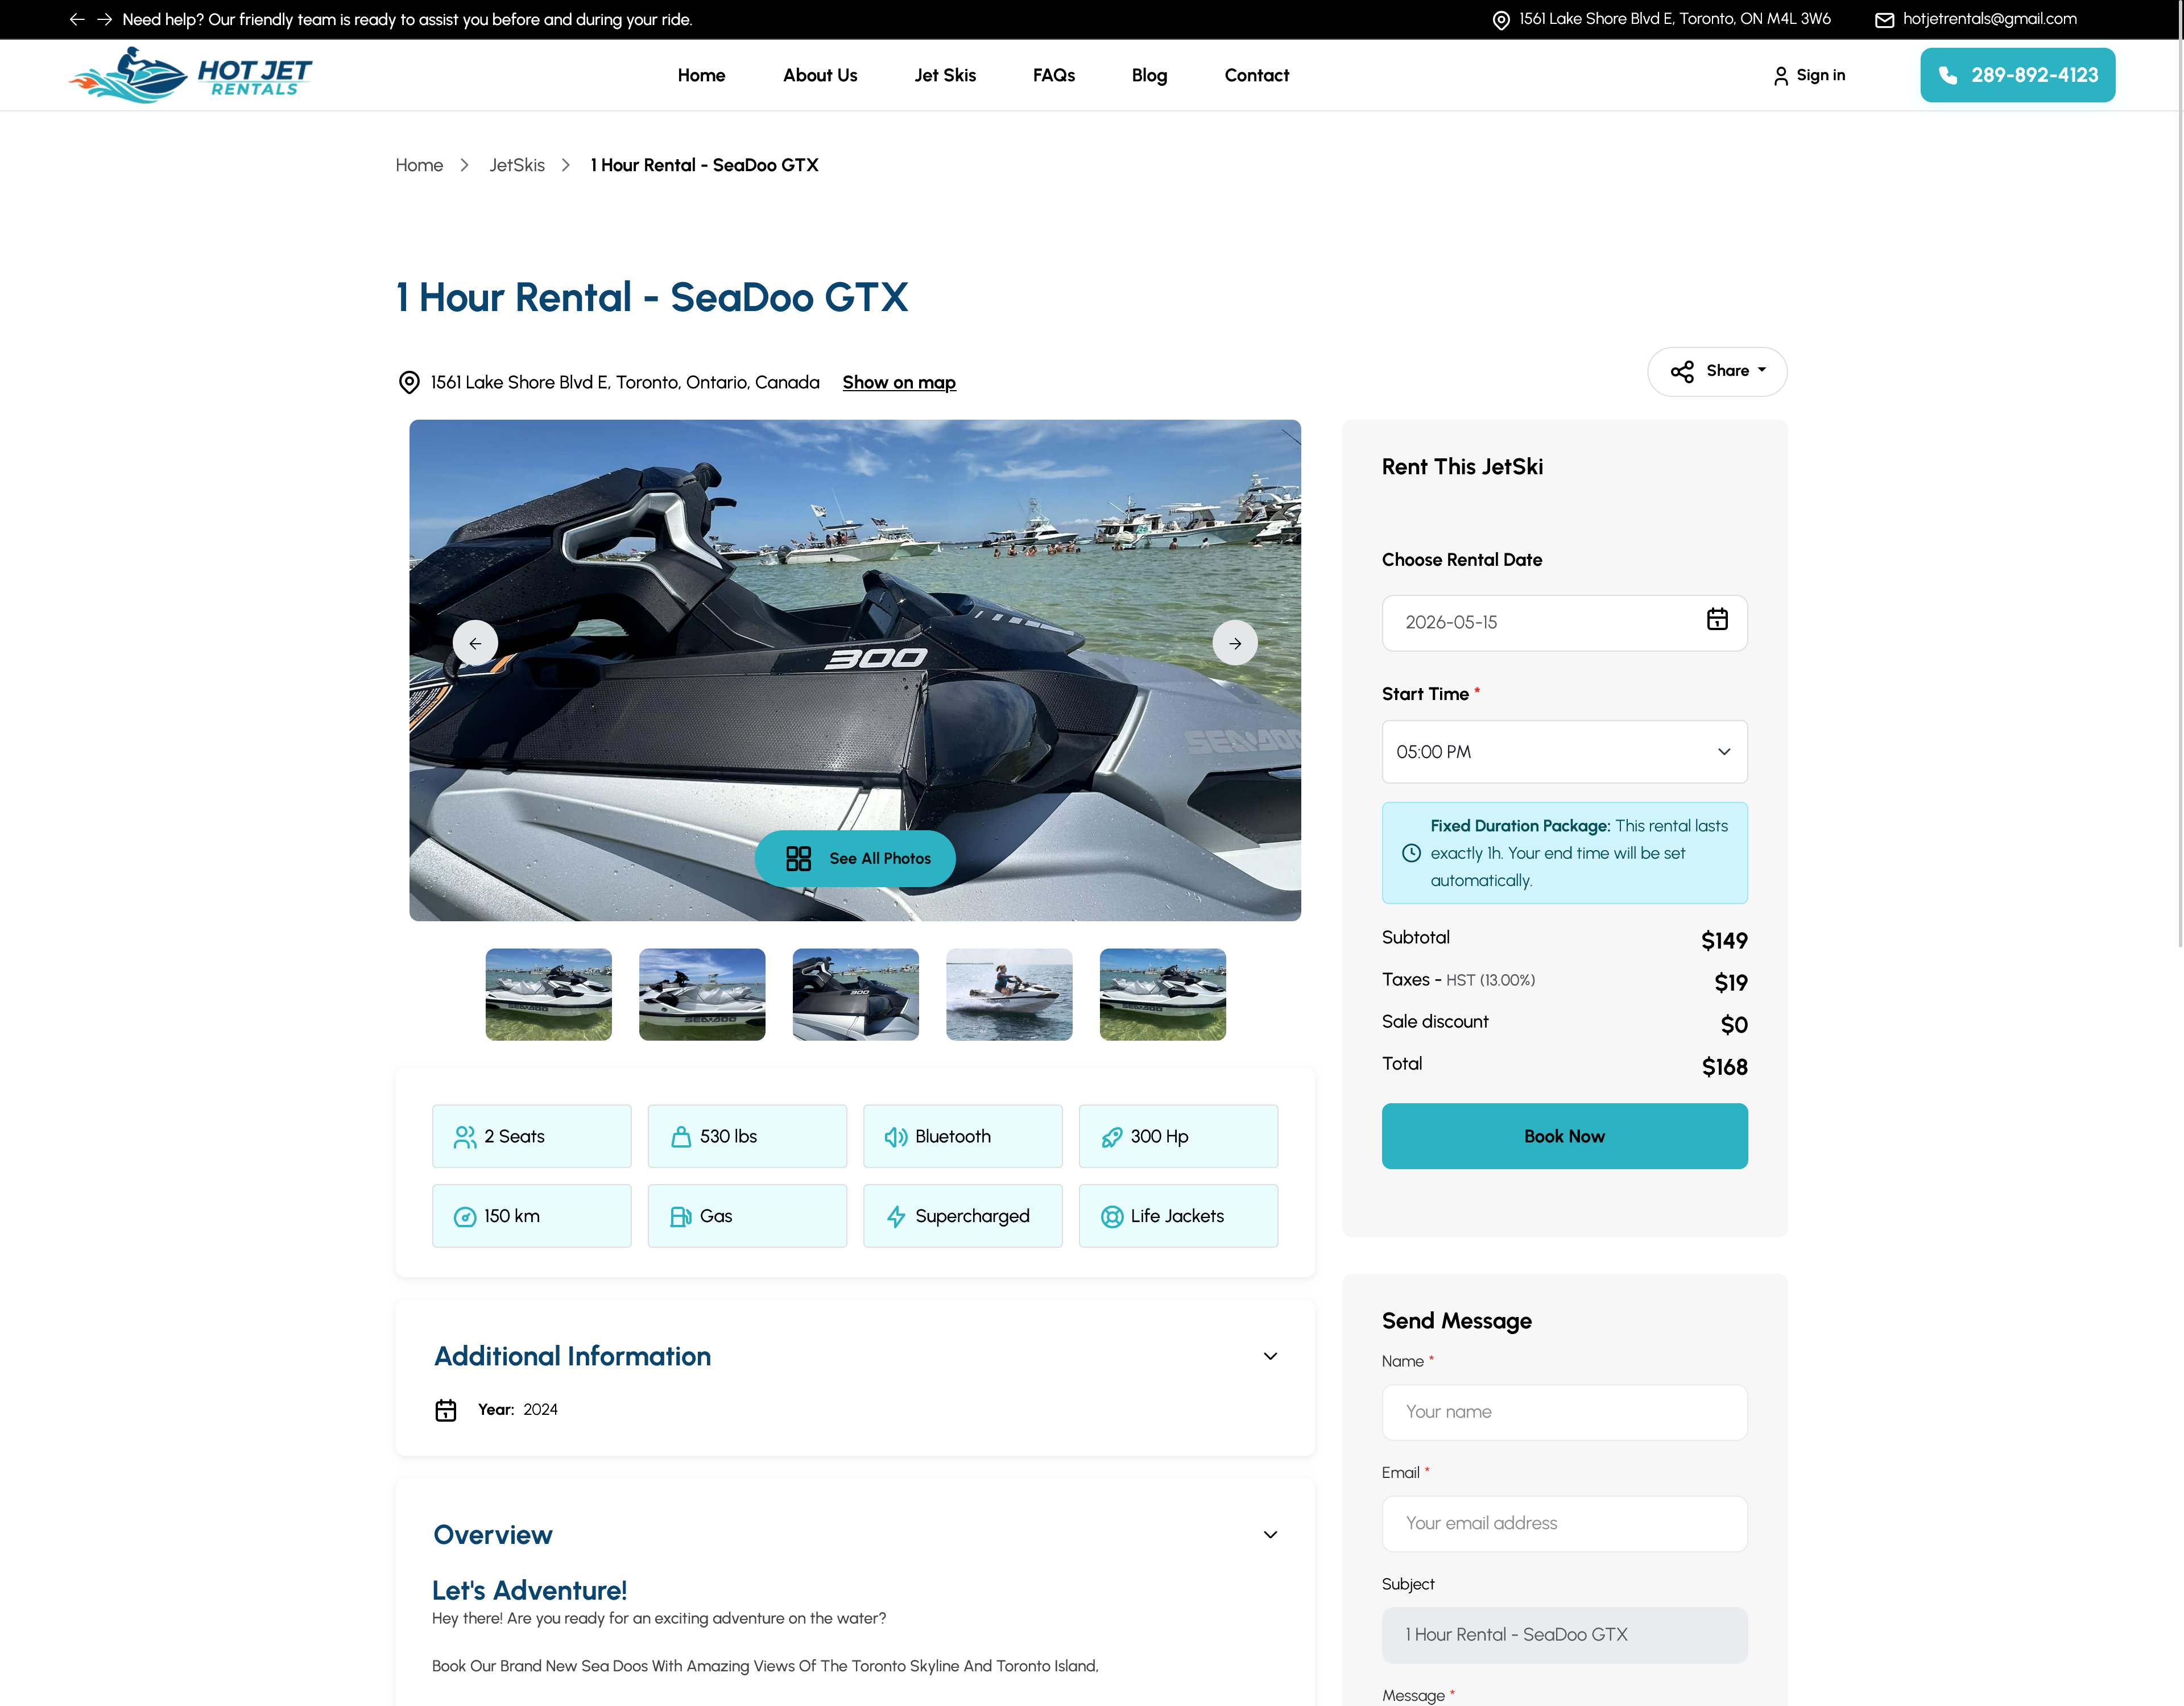This screenshot has height=1706, width=2184.
Task: Select the first jet ski thumbnail
Action: coord(548,994)
